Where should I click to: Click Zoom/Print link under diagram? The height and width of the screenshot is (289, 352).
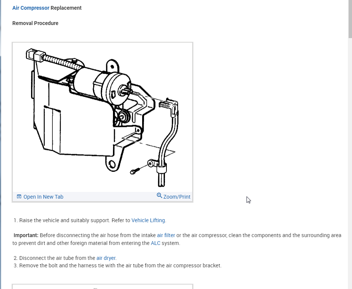coord(177,197)
